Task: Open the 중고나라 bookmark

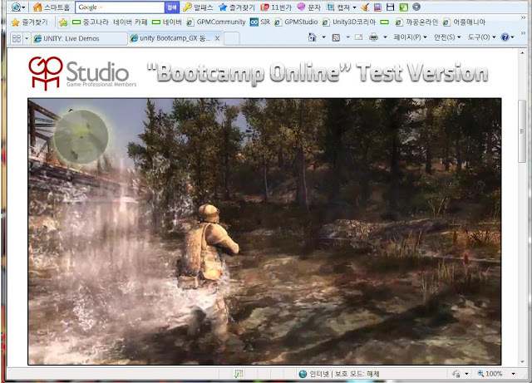Action: coord(91,22)
